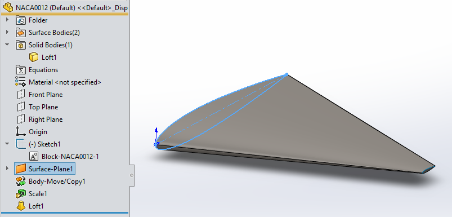Select the highlighted Surface-Plane1 feature
The image size is (452, 217).
(51, 169)
